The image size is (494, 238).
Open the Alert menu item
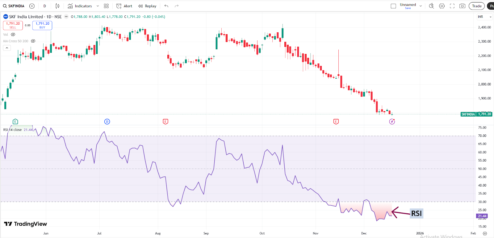(124, 6)
